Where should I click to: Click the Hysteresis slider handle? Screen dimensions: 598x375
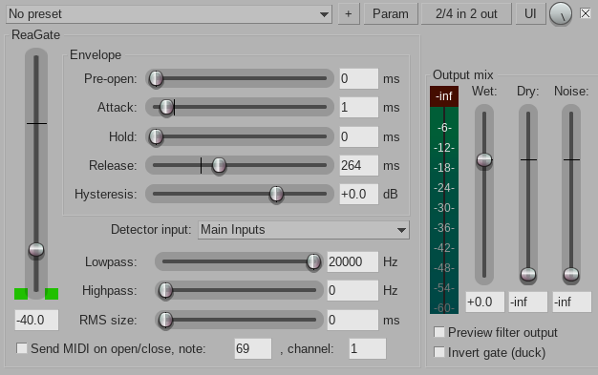[x=276, y=194]
